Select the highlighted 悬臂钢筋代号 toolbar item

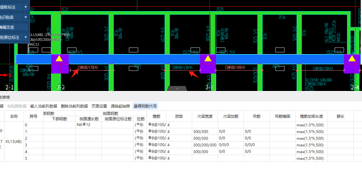145,106
